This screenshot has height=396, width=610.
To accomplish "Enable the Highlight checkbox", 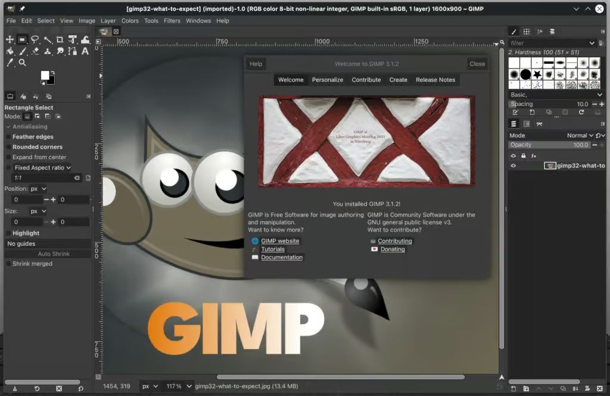I will (7, 233).
